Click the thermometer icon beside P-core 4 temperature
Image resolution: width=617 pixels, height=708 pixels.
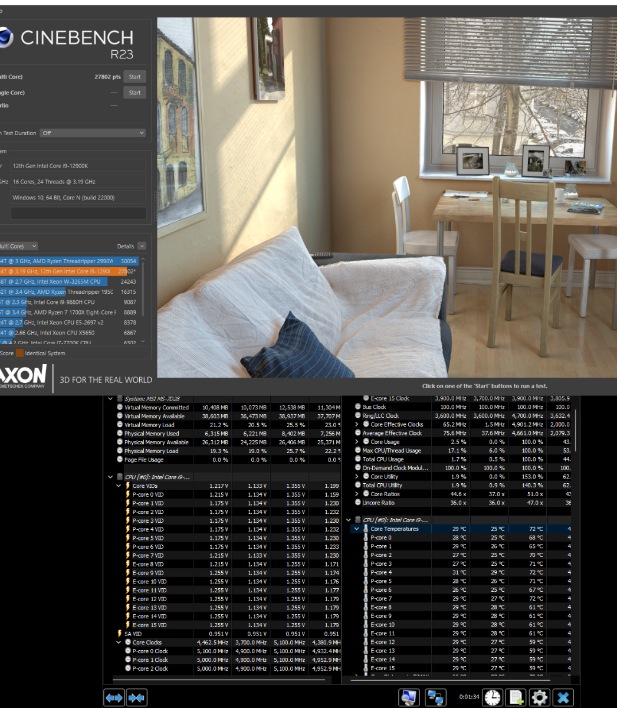tap(366, 572)
